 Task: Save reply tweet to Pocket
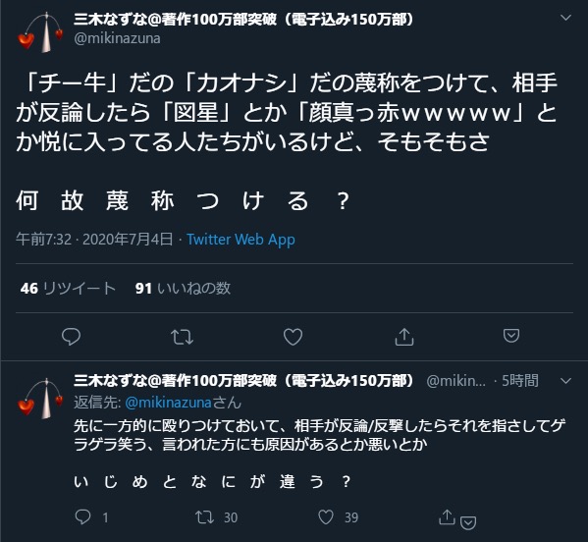click(x=468, y=522)
